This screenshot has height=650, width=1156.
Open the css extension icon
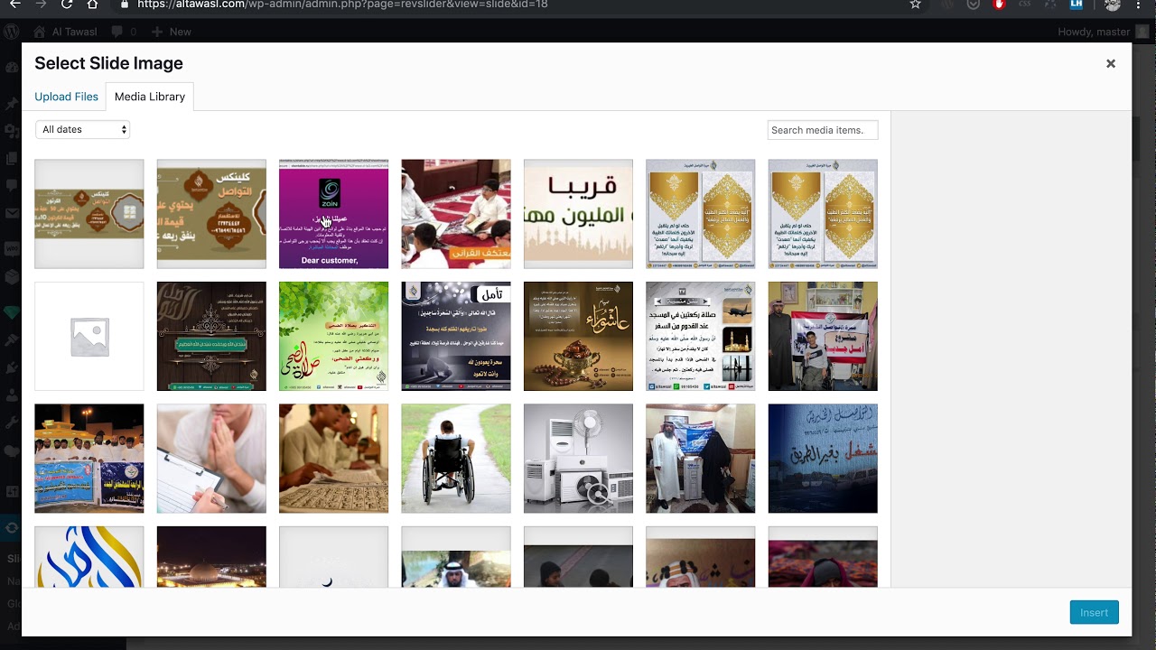1024,5
